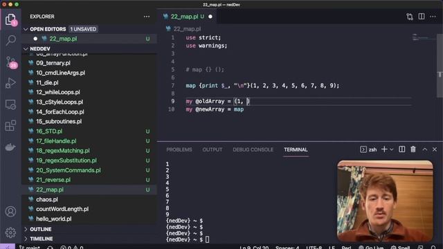Viewport: 443px width, 249px height.
Task: Open 10_cmdLineArgs.pl file
Action: [x=90, y=73]
